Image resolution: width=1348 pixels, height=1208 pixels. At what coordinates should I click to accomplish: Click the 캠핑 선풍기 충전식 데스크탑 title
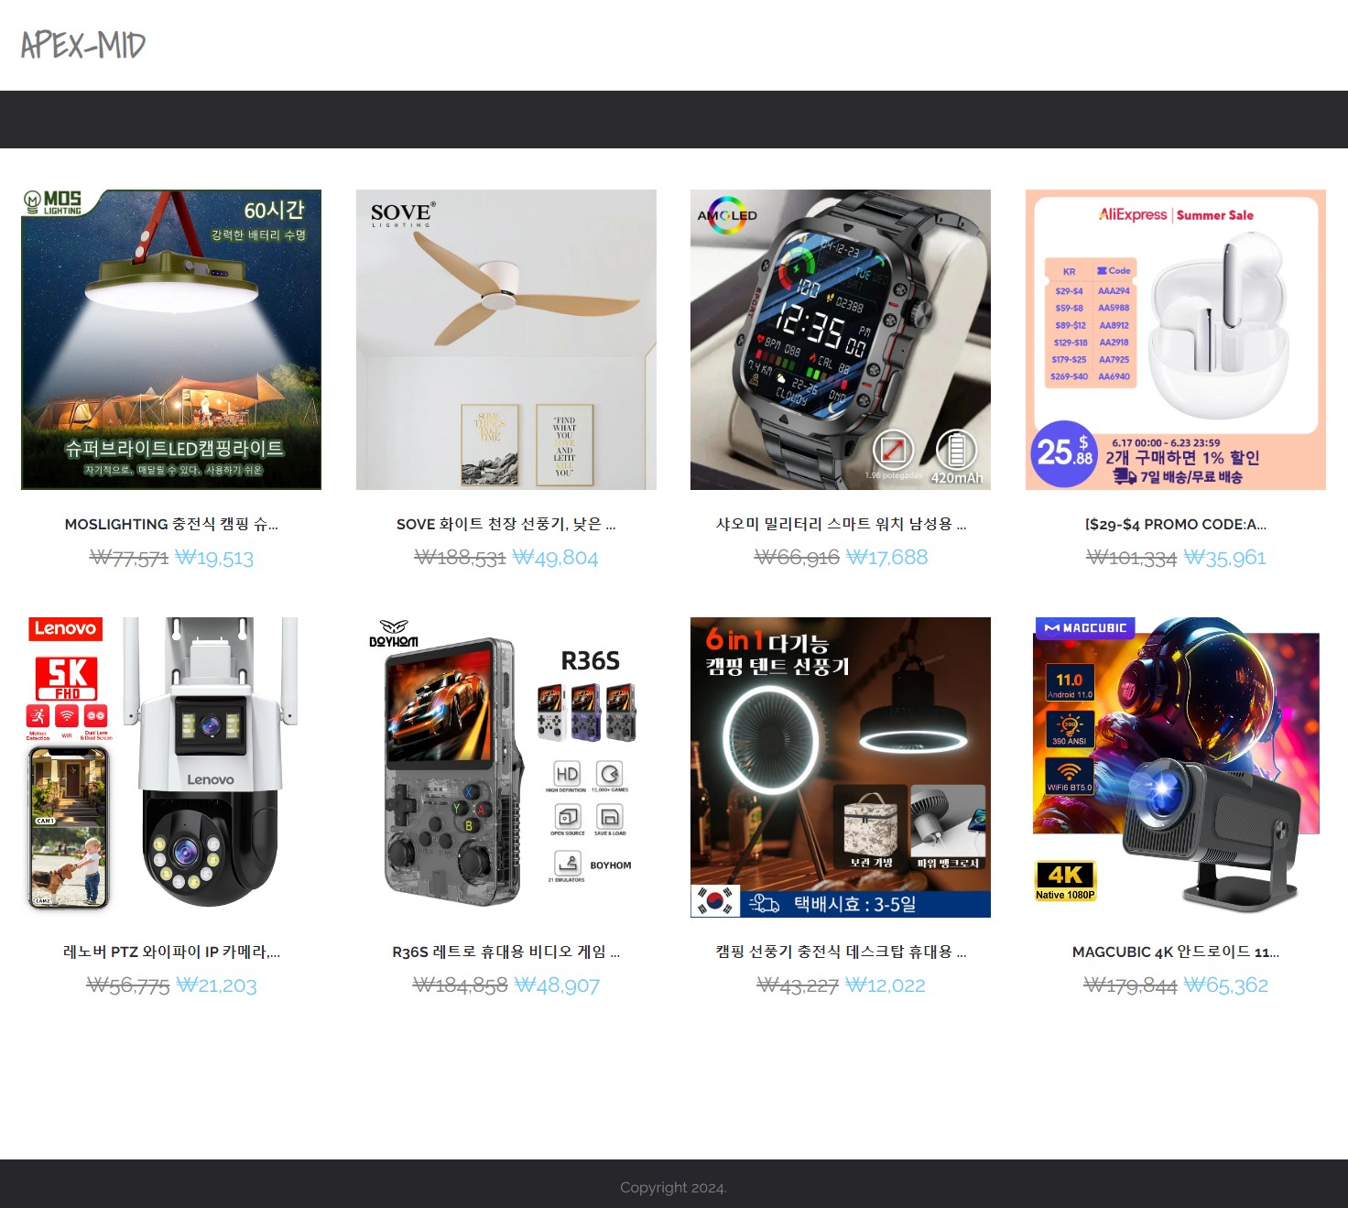click(x=841, y=952)
